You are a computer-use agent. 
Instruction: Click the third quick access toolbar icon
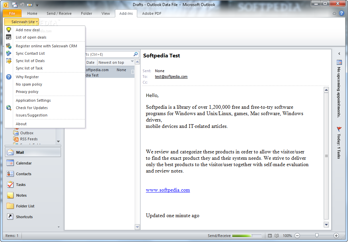(x=29, y=5)
